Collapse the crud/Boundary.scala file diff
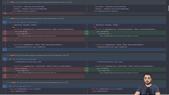 pyautogui.click(x=5, y=18)
